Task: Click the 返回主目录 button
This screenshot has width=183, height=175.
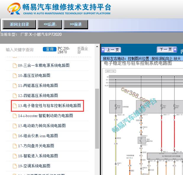Action: [x=19, y=24]
